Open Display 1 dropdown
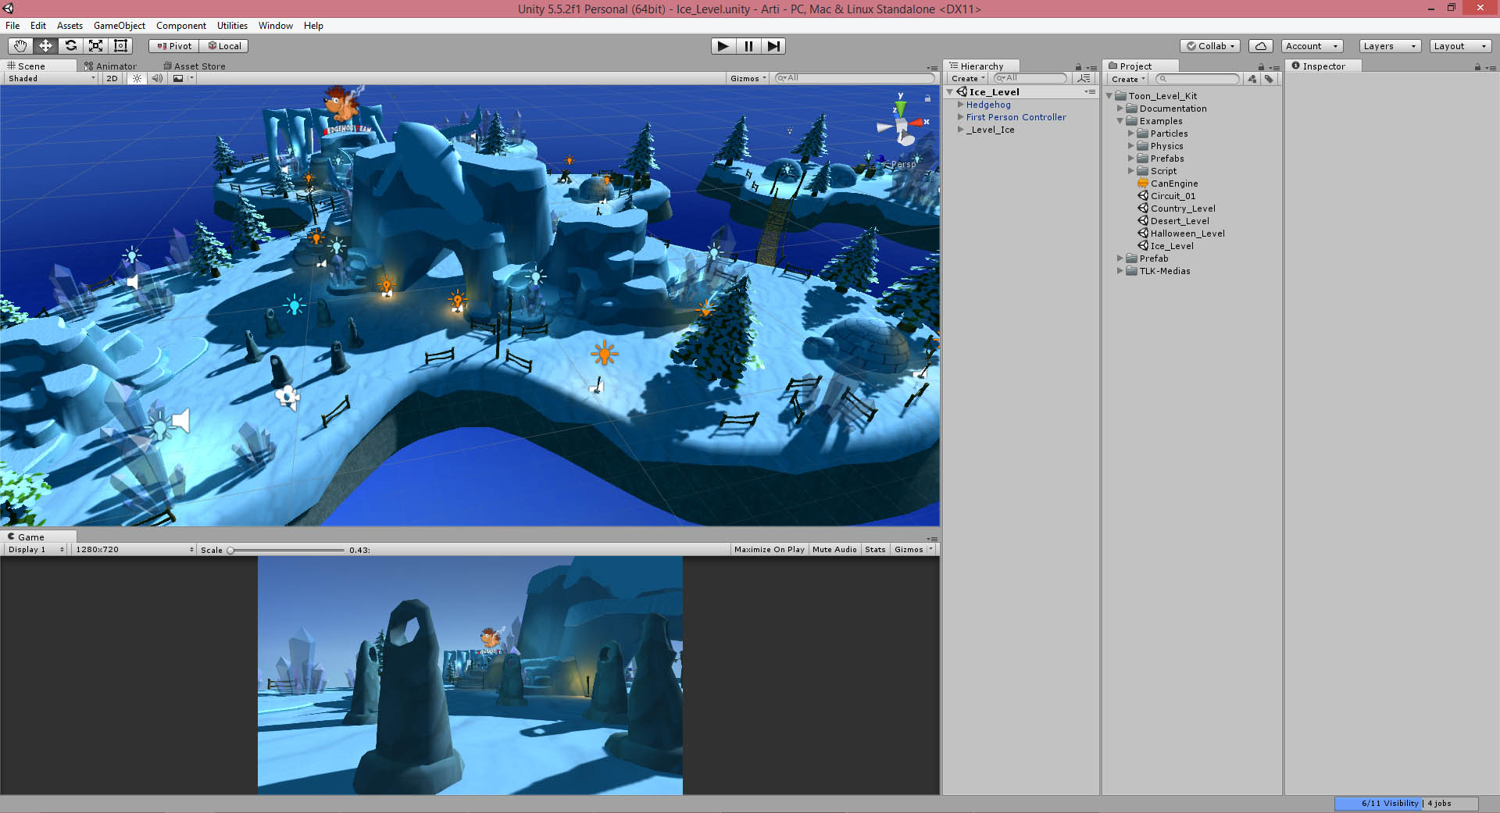 click(35, 550)
